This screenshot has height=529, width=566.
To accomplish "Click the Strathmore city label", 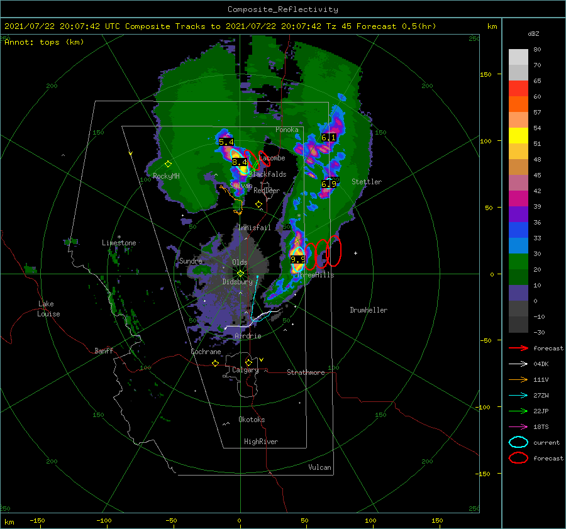I will pyautogui.click(x=306, y=372).
